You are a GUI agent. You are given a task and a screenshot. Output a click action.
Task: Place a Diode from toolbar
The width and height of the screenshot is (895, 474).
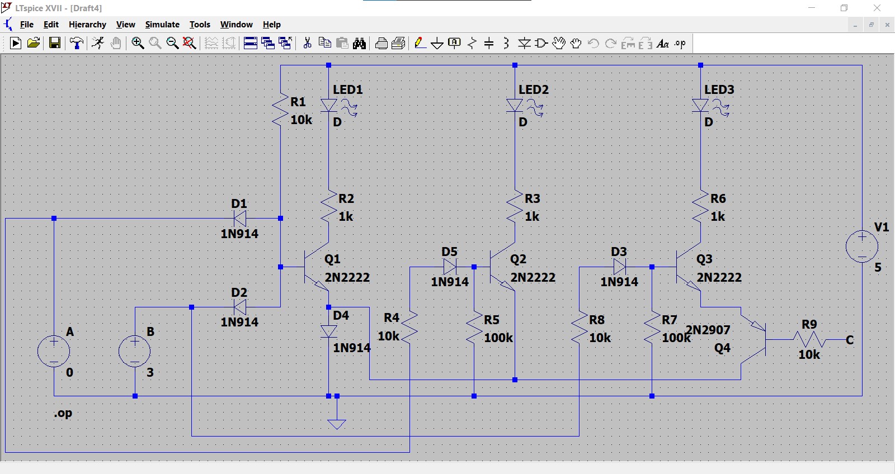coord(524,43)
